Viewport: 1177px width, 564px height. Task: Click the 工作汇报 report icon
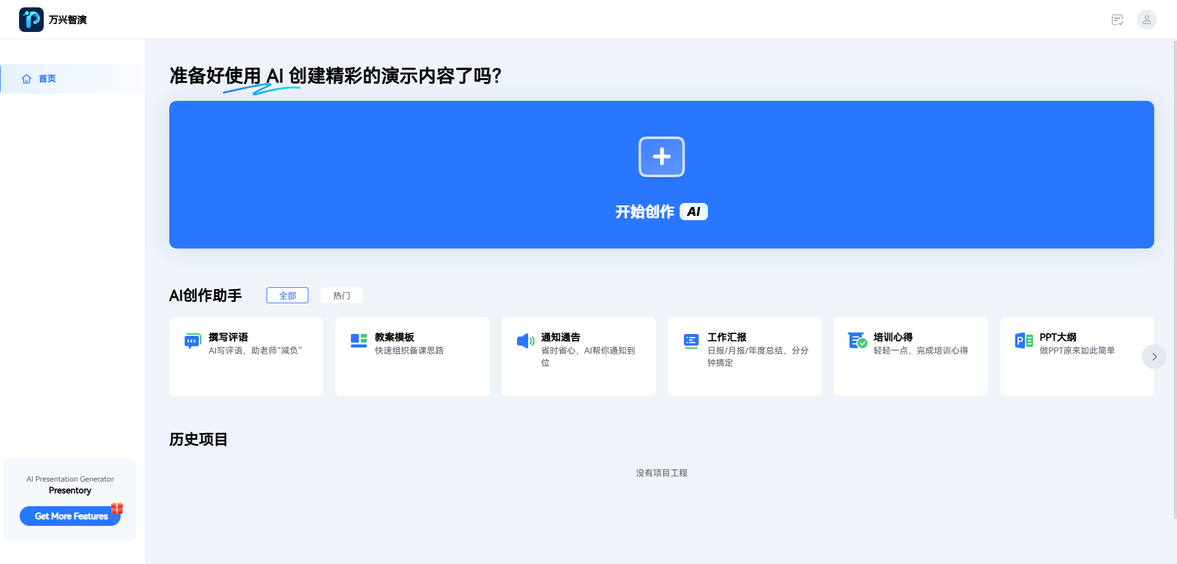pyautogui.click(x=691, y=341)
